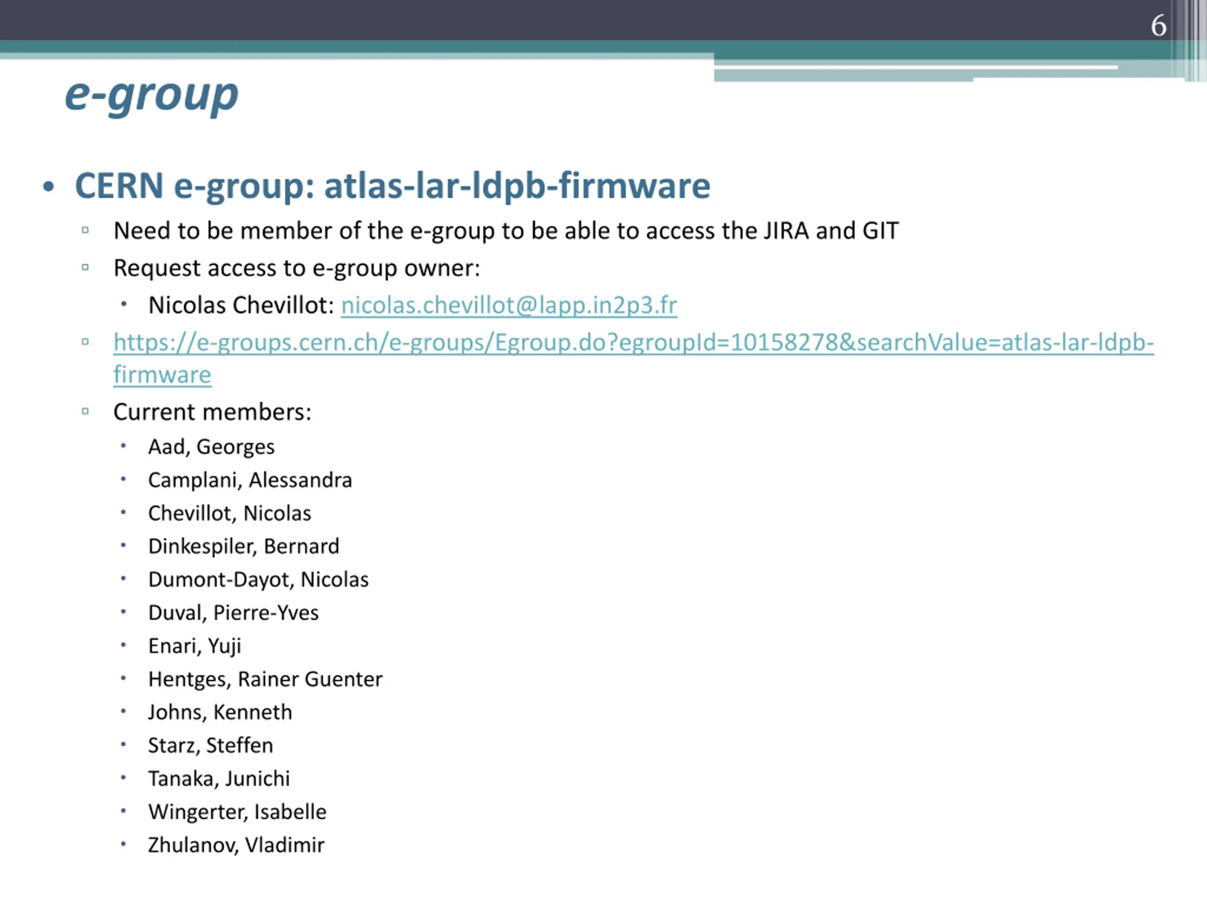
Task: Select member 'Aad, Georges'
Action: point(211,447)
